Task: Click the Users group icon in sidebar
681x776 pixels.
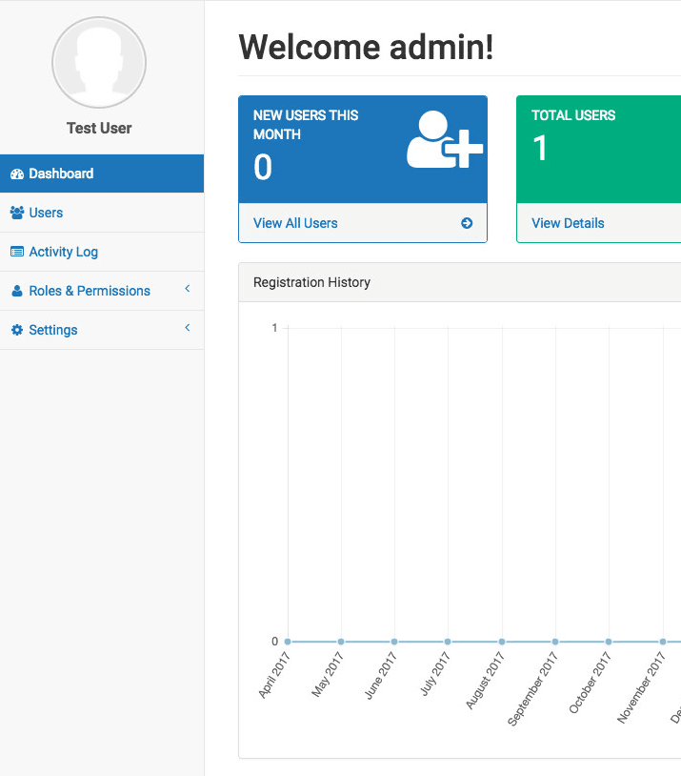Action: 17,213
